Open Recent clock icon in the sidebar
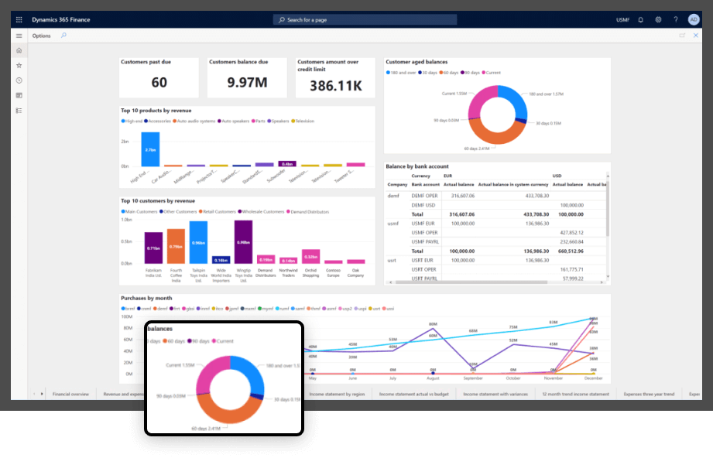Viewport: 713px width, 458px height. pos(19,80)
